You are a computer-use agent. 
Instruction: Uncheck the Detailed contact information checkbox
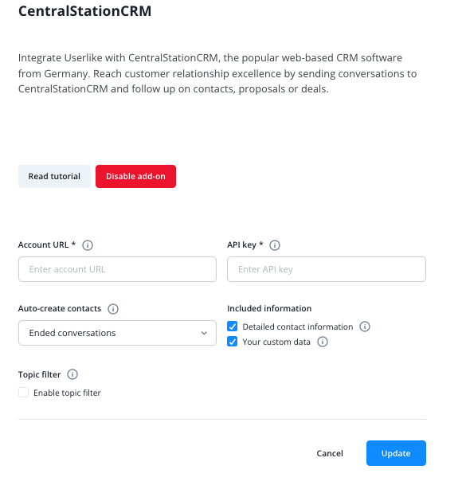point(232,327)
